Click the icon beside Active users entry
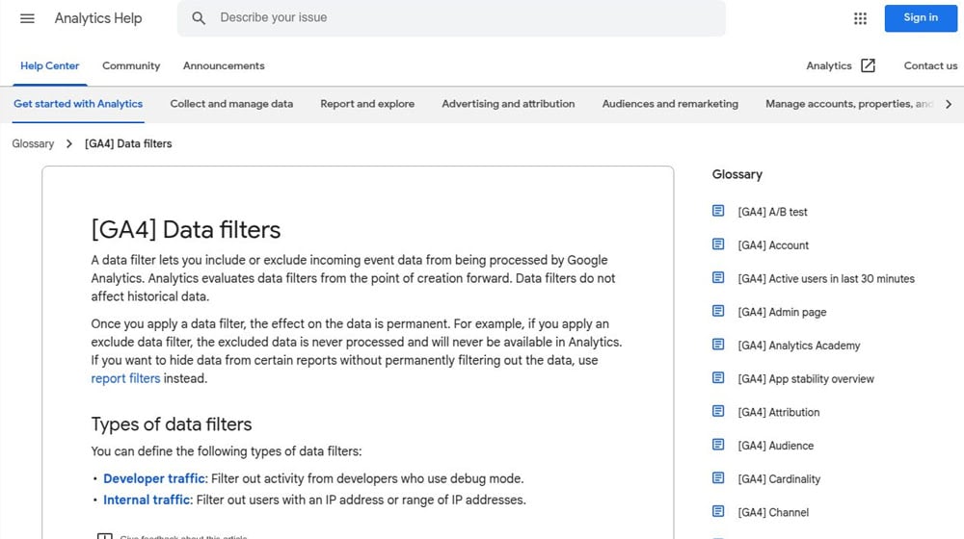 pos(718,277)
